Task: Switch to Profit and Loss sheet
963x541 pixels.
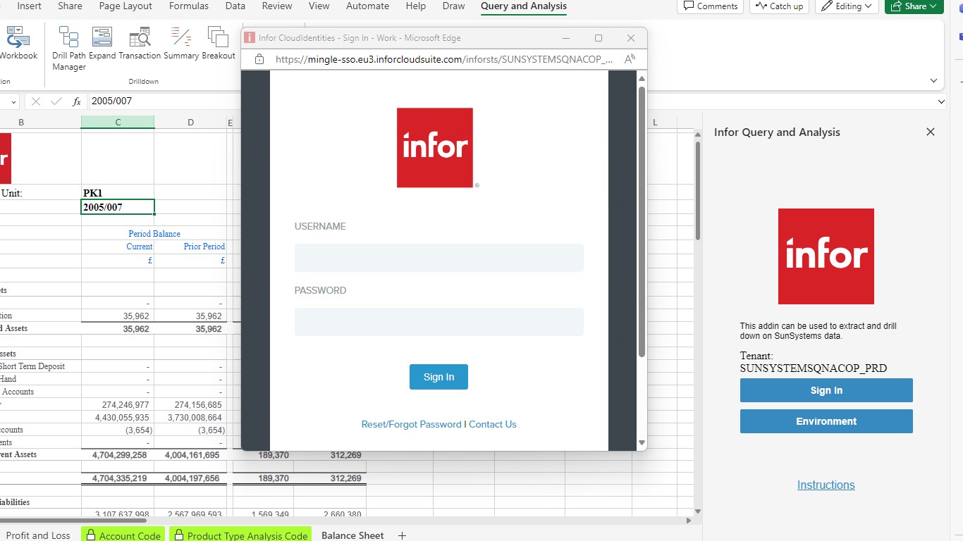Action: click(38, 535)
